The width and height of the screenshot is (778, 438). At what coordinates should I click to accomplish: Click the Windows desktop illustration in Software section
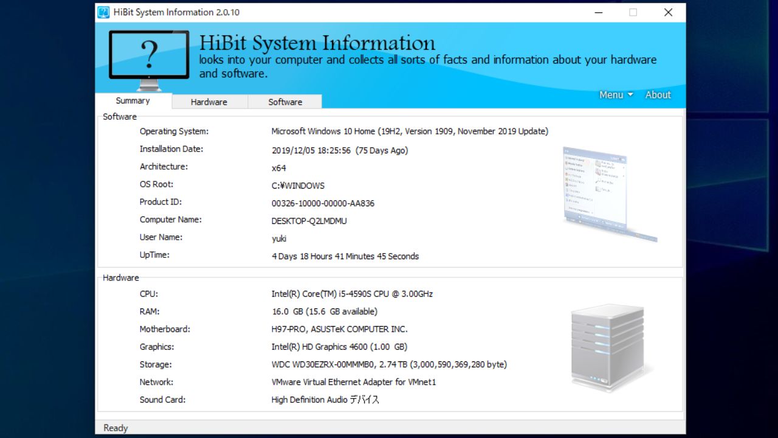[610, 194]
